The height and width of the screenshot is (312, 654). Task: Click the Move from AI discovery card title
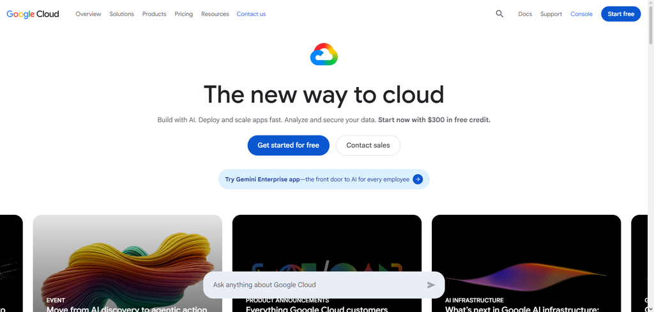coord(127,309)
